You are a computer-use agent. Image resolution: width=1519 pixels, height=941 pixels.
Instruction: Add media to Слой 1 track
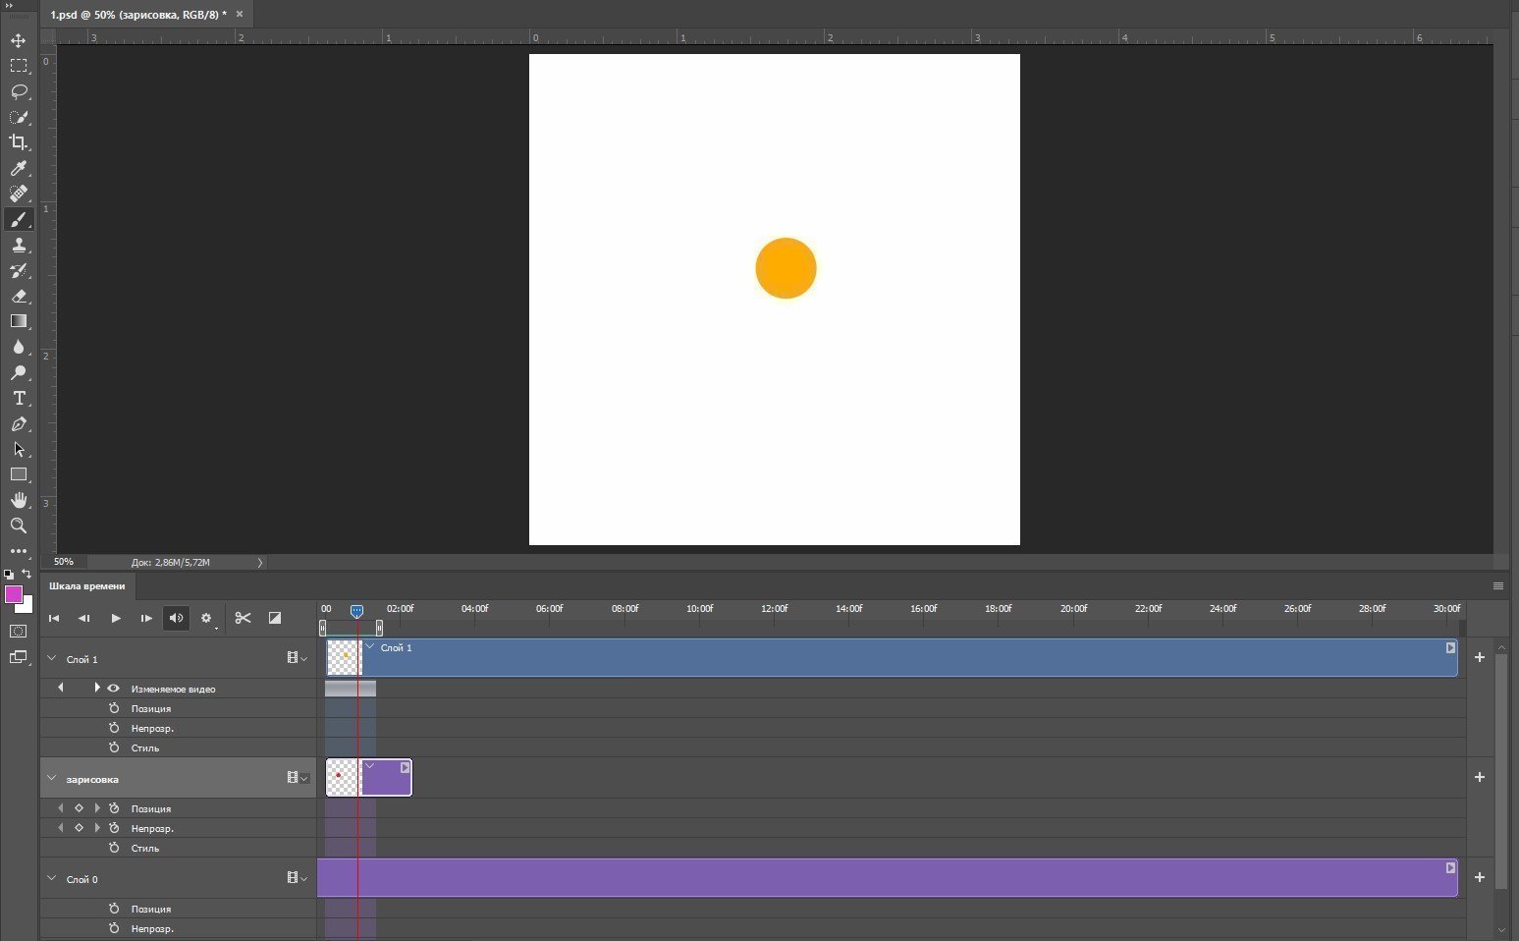tap(1480, 657)
